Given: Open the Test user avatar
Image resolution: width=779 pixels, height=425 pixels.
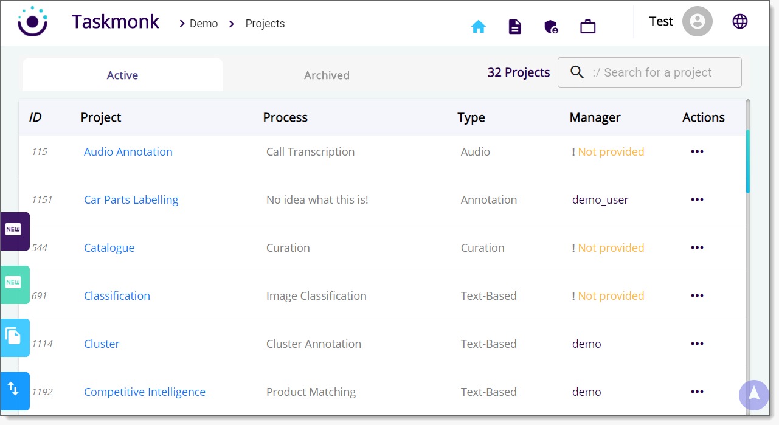Looking at the screenshot, I should 697,22.
